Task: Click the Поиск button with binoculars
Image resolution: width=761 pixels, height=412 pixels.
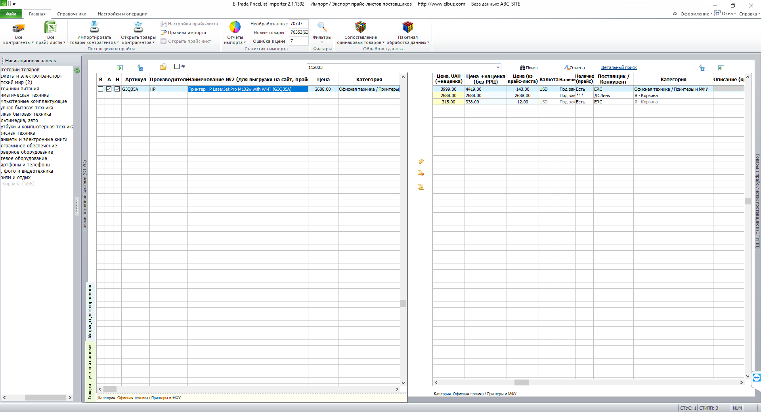Action: click(529, 68)
